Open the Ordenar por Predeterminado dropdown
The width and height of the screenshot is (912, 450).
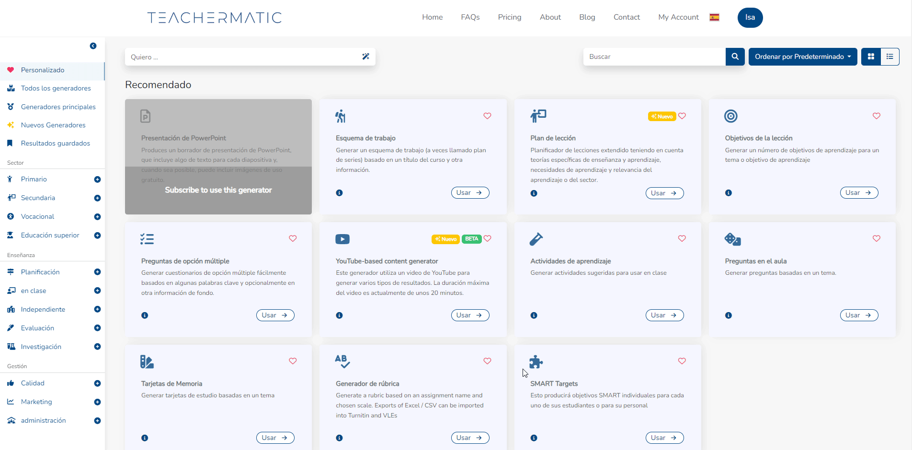click(x=802, y=56)
